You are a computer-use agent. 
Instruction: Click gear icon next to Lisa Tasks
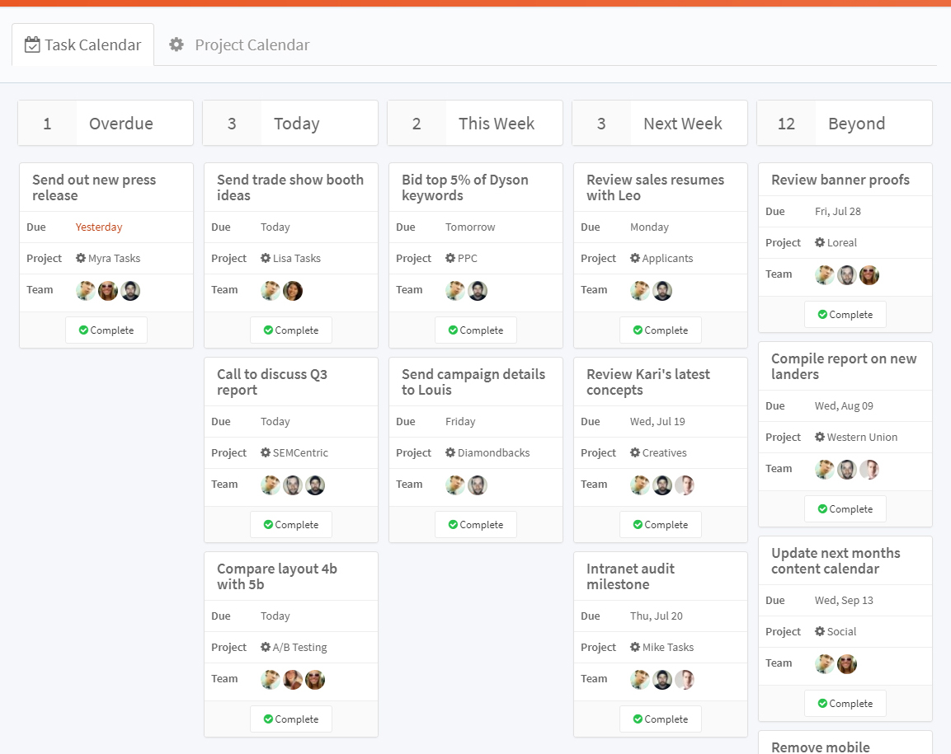coord(266,258)
